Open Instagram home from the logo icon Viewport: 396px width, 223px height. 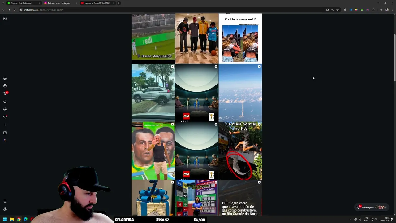[5, 19]
